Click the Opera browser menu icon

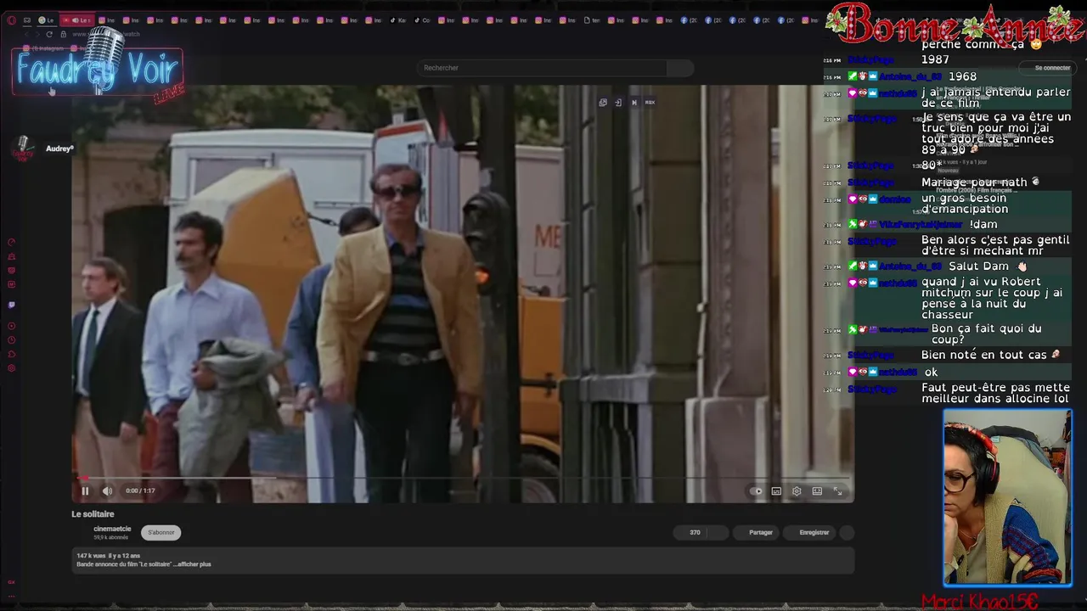tap(11, 20)
